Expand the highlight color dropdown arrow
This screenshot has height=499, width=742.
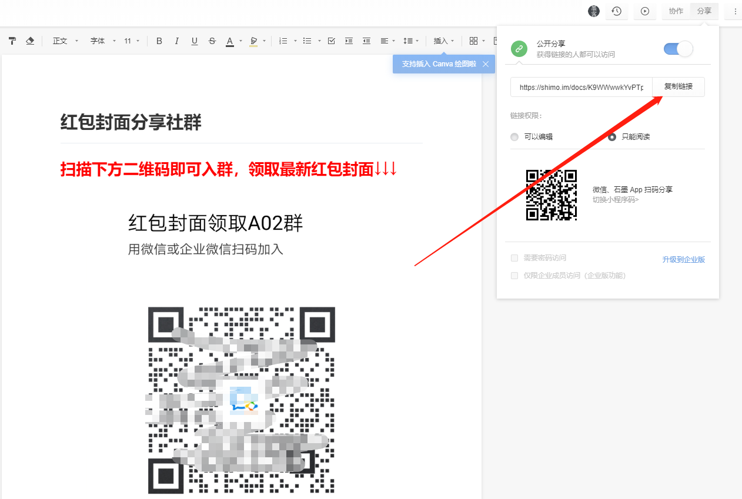[265, 41]
